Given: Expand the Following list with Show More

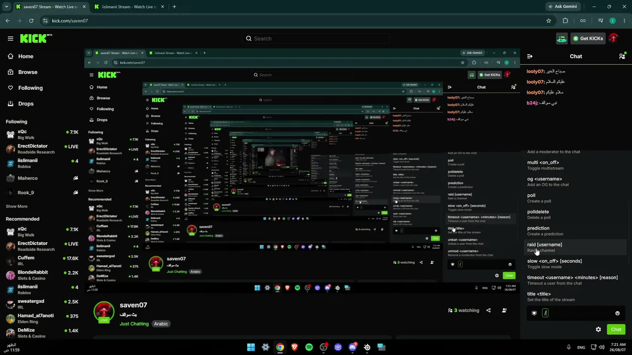Looking at the screenshot, I should pyautogui.click(x=17, y=207).
